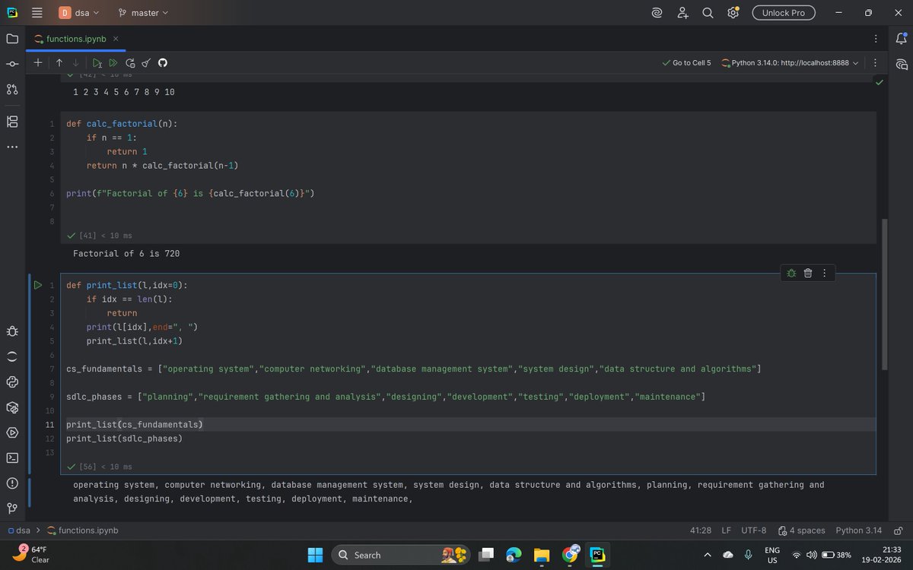This screenshot has height=570, width=913.
Task: Show hidden system tray icons chevron
Action: click(707, 555)
